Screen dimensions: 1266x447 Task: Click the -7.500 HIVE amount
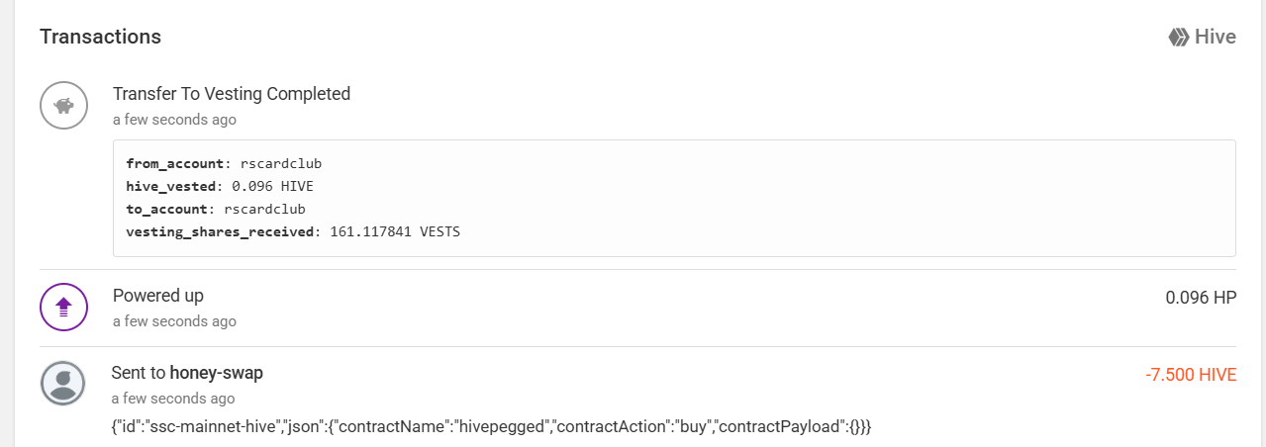pyautogui.click(x=1190, y=375)
